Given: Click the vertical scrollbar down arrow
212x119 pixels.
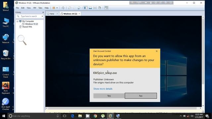Looking at the screenshot, I should [x=203, y=106].
